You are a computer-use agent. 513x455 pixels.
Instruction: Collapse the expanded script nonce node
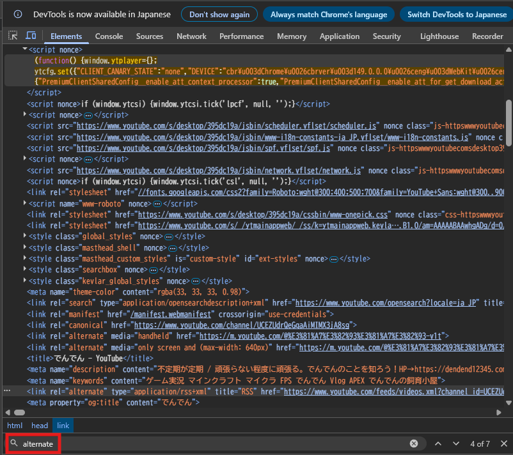25,49
